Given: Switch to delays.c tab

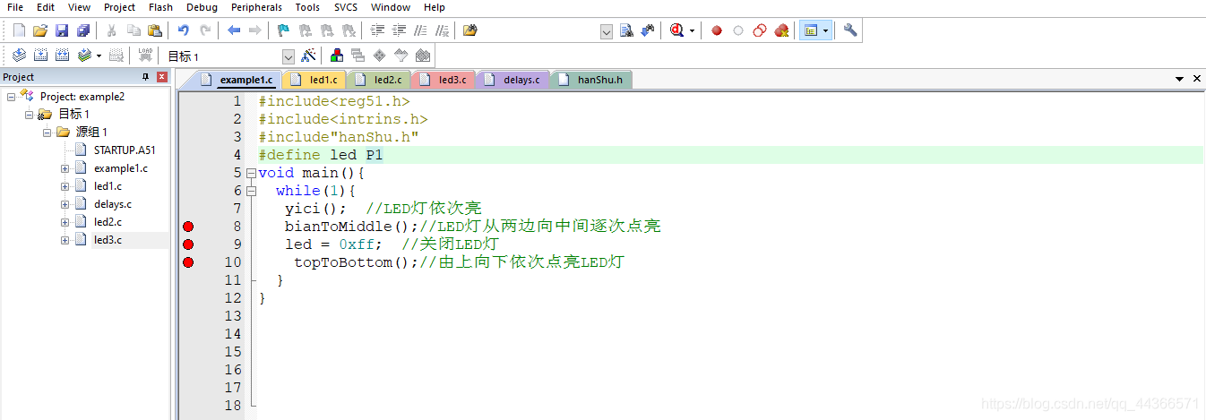Looking at the screenshot, I should tap(513, 80).
